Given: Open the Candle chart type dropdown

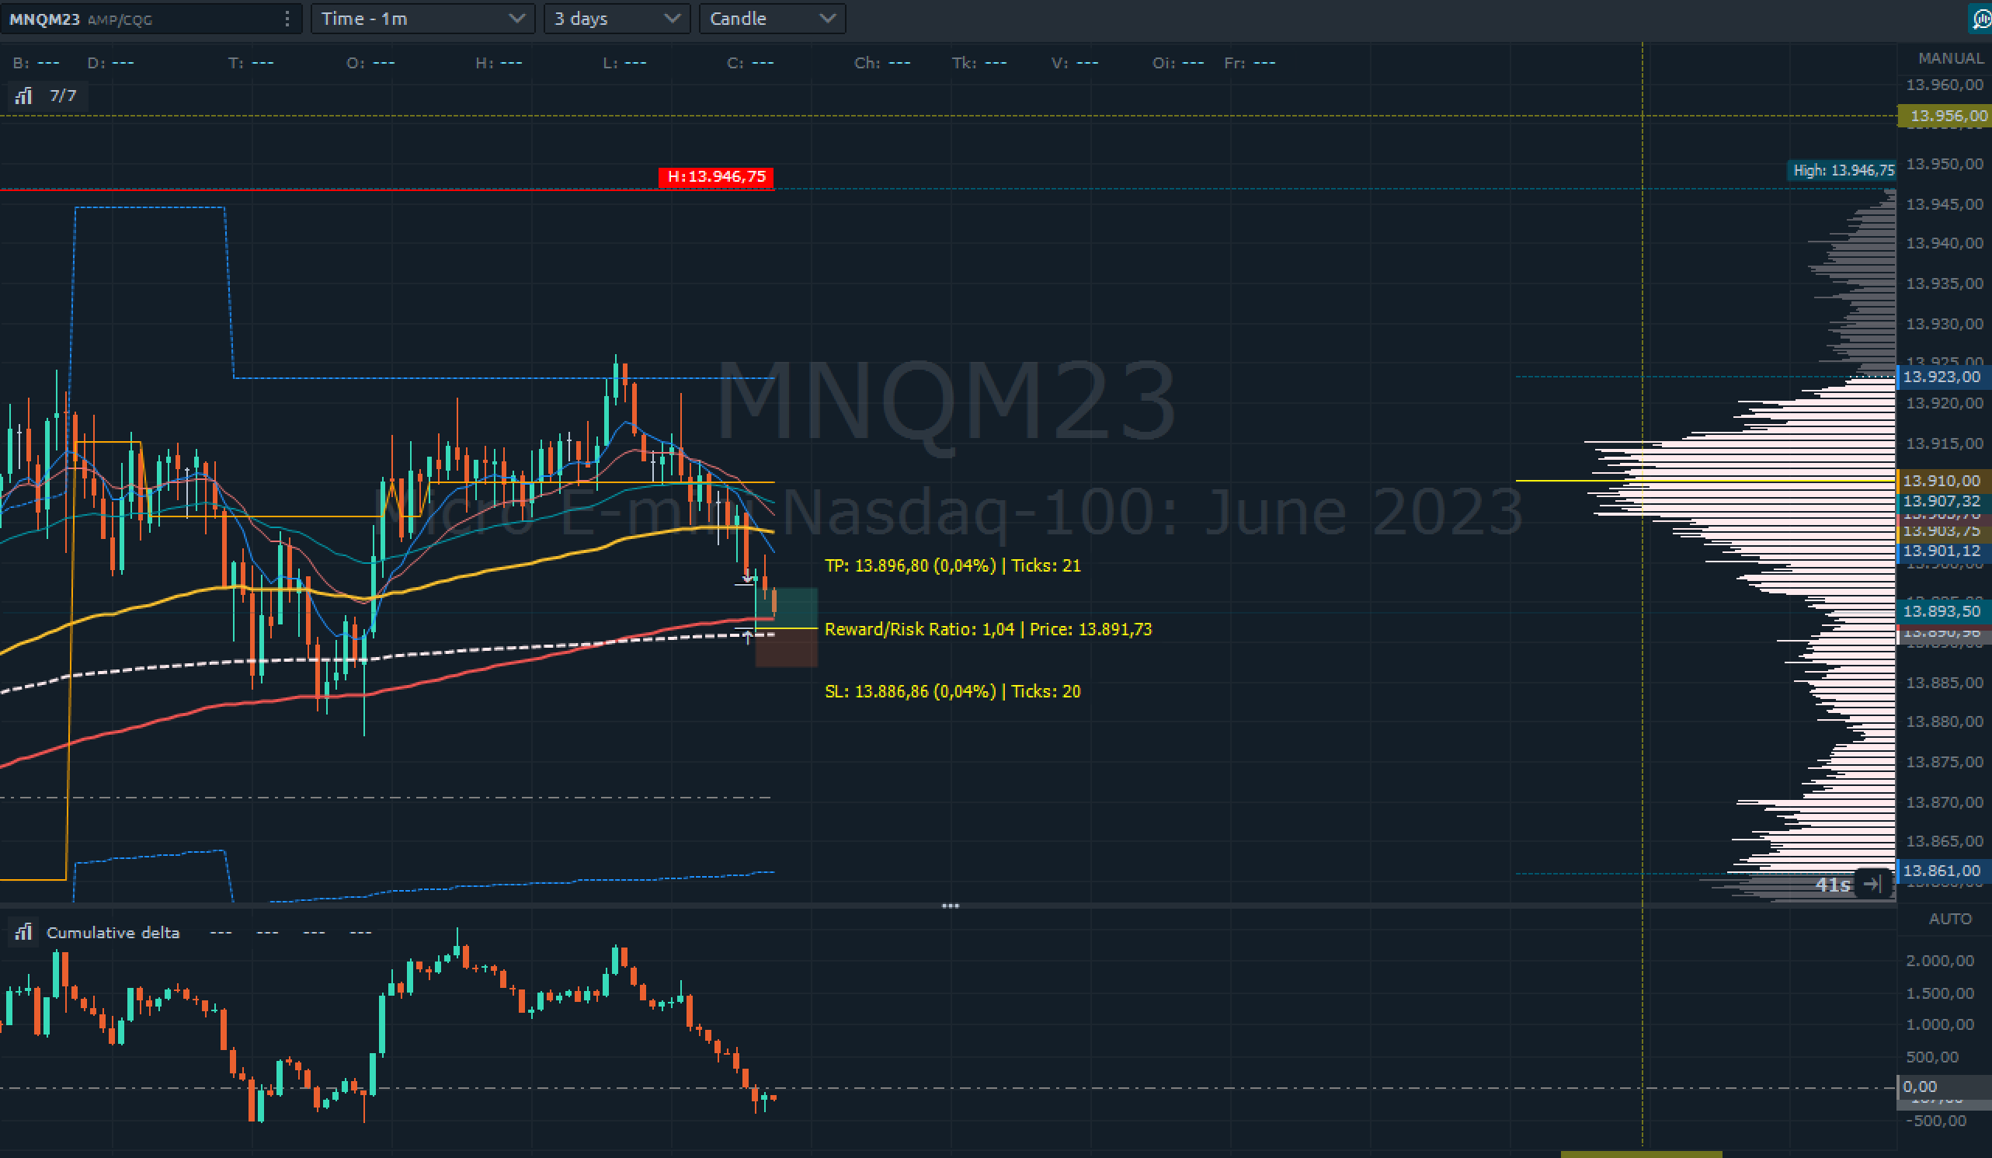Looking at the screenshot, I should (772, 19).
